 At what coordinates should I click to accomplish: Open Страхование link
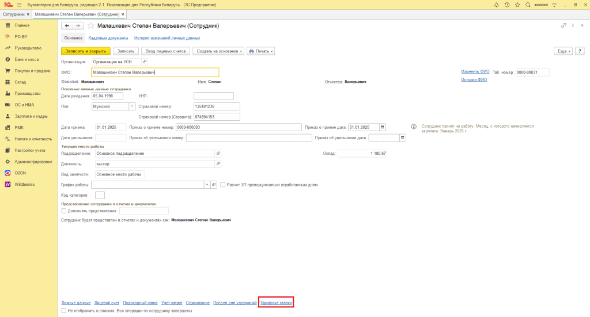[198, 303]
